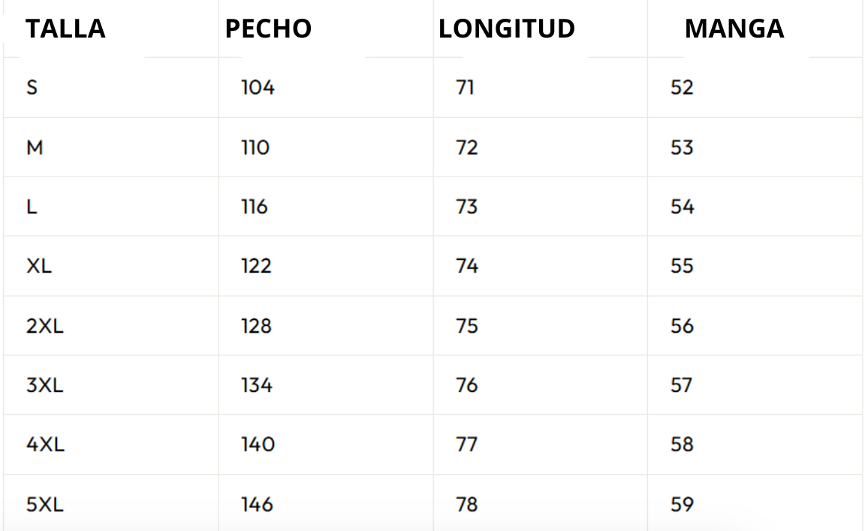The height and width of the screenshot is (531, 865).
Task: Click sleeve value 52
Action: [682, 88]
